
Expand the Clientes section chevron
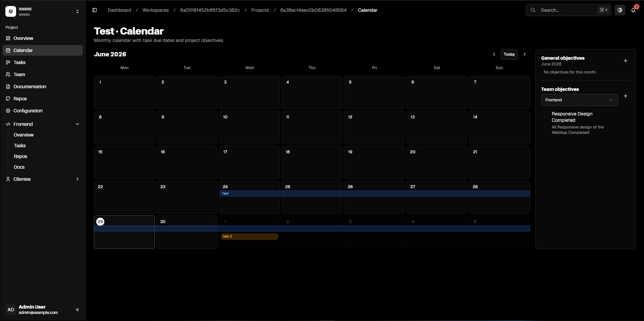click(77, 179)
